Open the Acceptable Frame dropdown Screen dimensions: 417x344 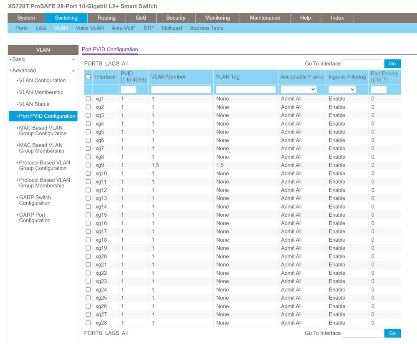point(298,89)
